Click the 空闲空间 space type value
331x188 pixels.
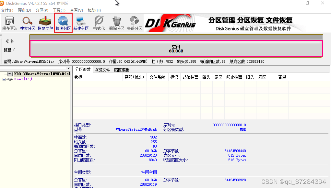149,172
